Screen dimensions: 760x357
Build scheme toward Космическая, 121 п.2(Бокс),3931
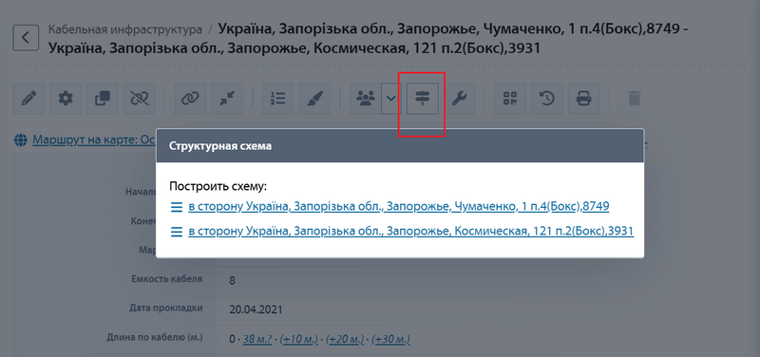[410, 232]
